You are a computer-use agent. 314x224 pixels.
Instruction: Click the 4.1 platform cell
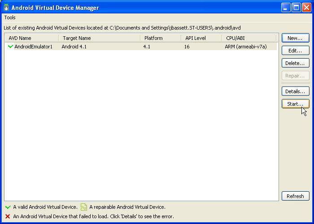coord(147,47)
